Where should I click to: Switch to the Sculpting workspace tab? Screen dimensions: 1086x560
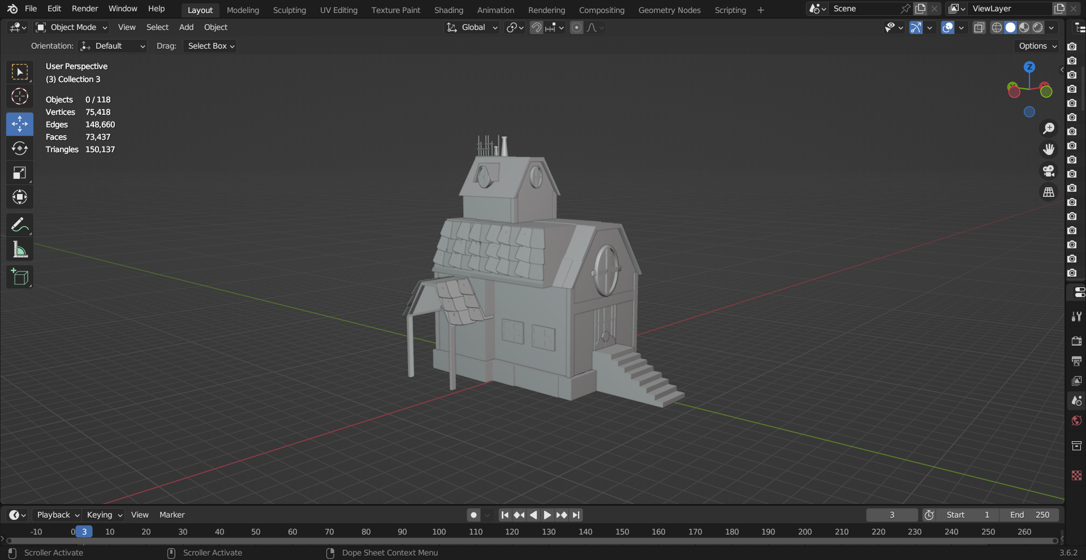tap(289, 10)
